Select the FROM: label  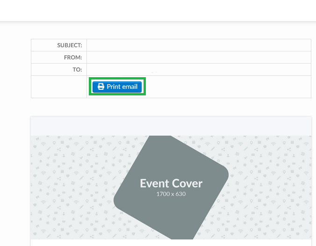[73, 58]
